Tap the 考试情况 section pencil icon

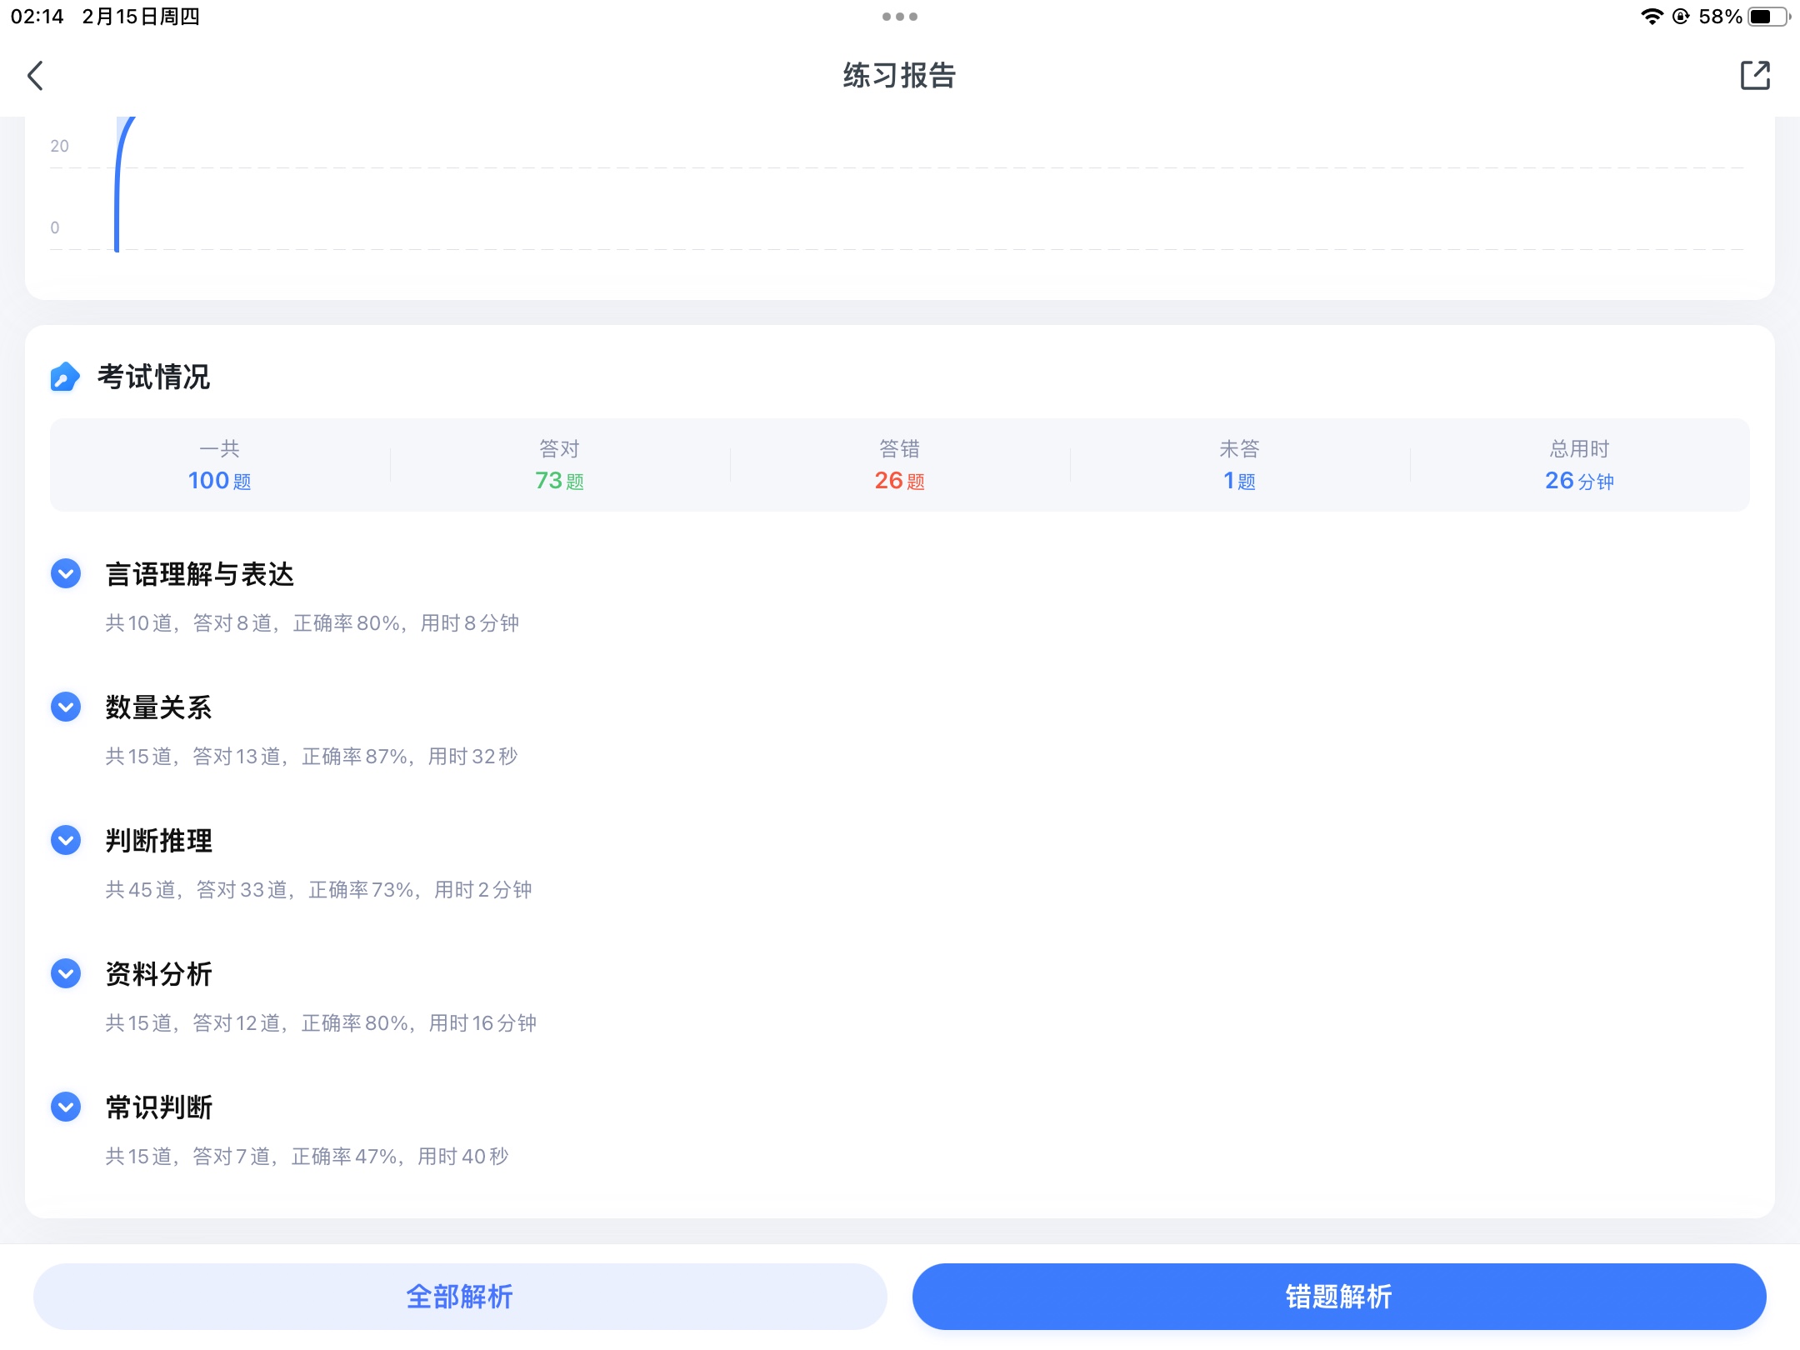click(65, 377)
